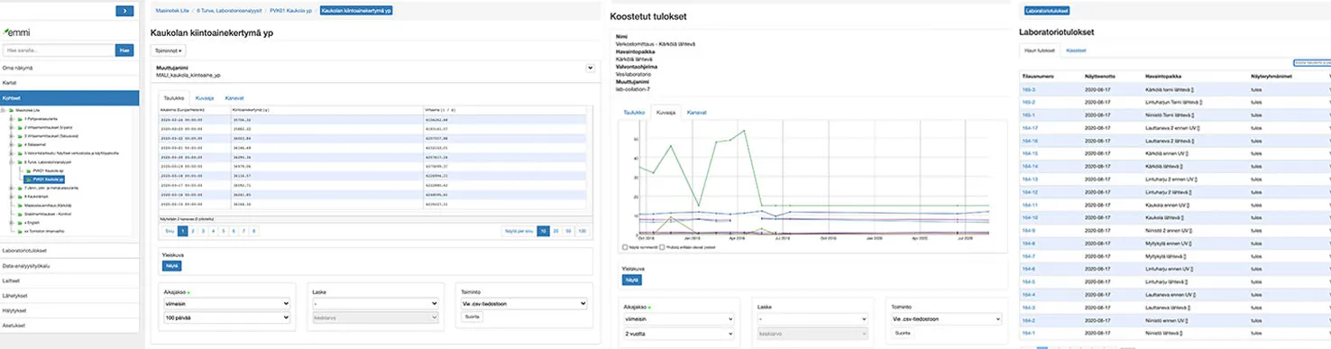Click Suorita button in Koostetut tulokset
Screen dimensions: 1331x349
tap(902, 333)
